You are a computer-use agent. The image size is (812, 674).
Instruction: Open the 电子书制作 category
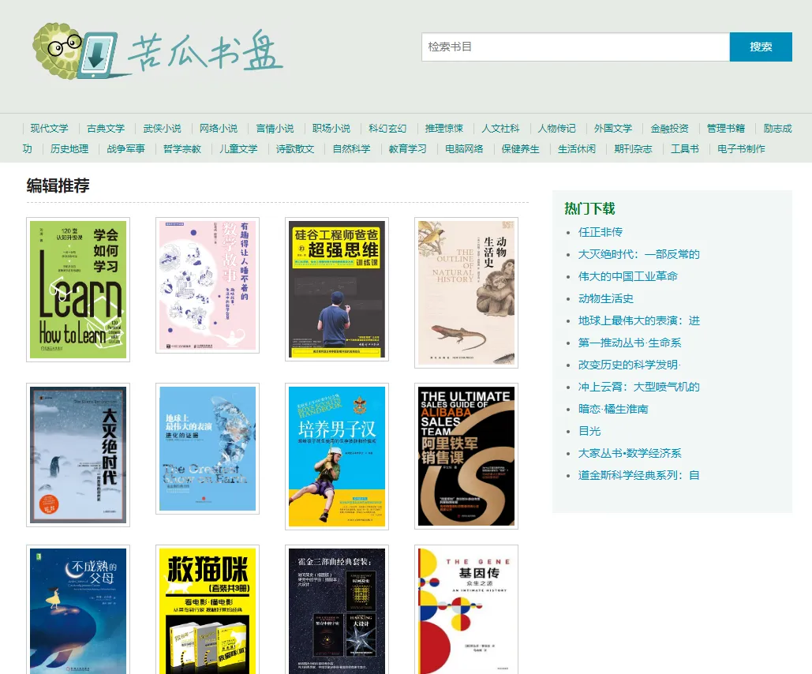tap(742, 148)
